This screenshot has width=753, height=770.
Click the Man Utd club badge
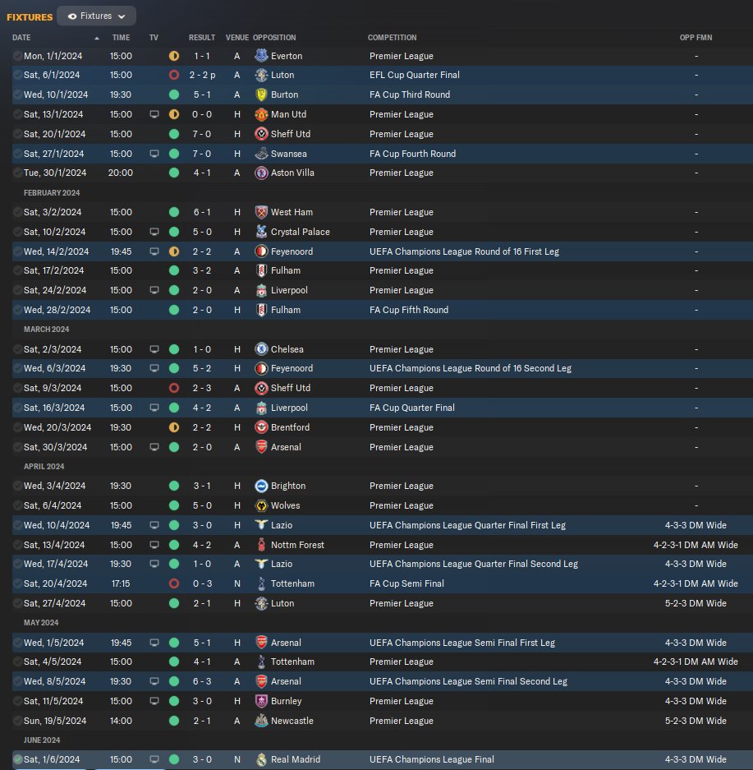[261, 114]
